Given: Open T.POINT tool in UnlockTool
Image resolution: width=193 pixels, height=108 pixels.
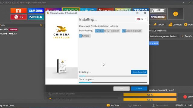Looking at the screenshot, I should [x=160, y=25].
